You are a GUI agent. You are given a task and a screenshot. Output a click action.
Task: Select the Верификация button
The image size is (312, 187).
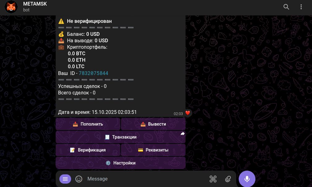pyautogui.click(x=88, y=150)
